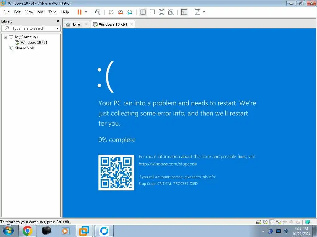
Task: Open the media player taskbar icon
Action: click(65, 231)
